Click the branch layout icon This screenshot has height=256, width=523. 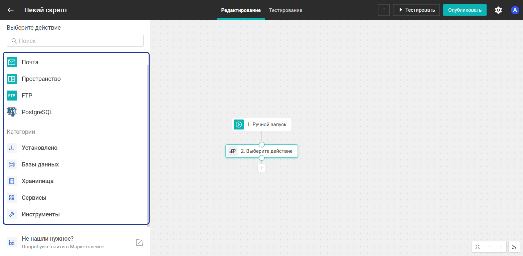coord(514,247)
